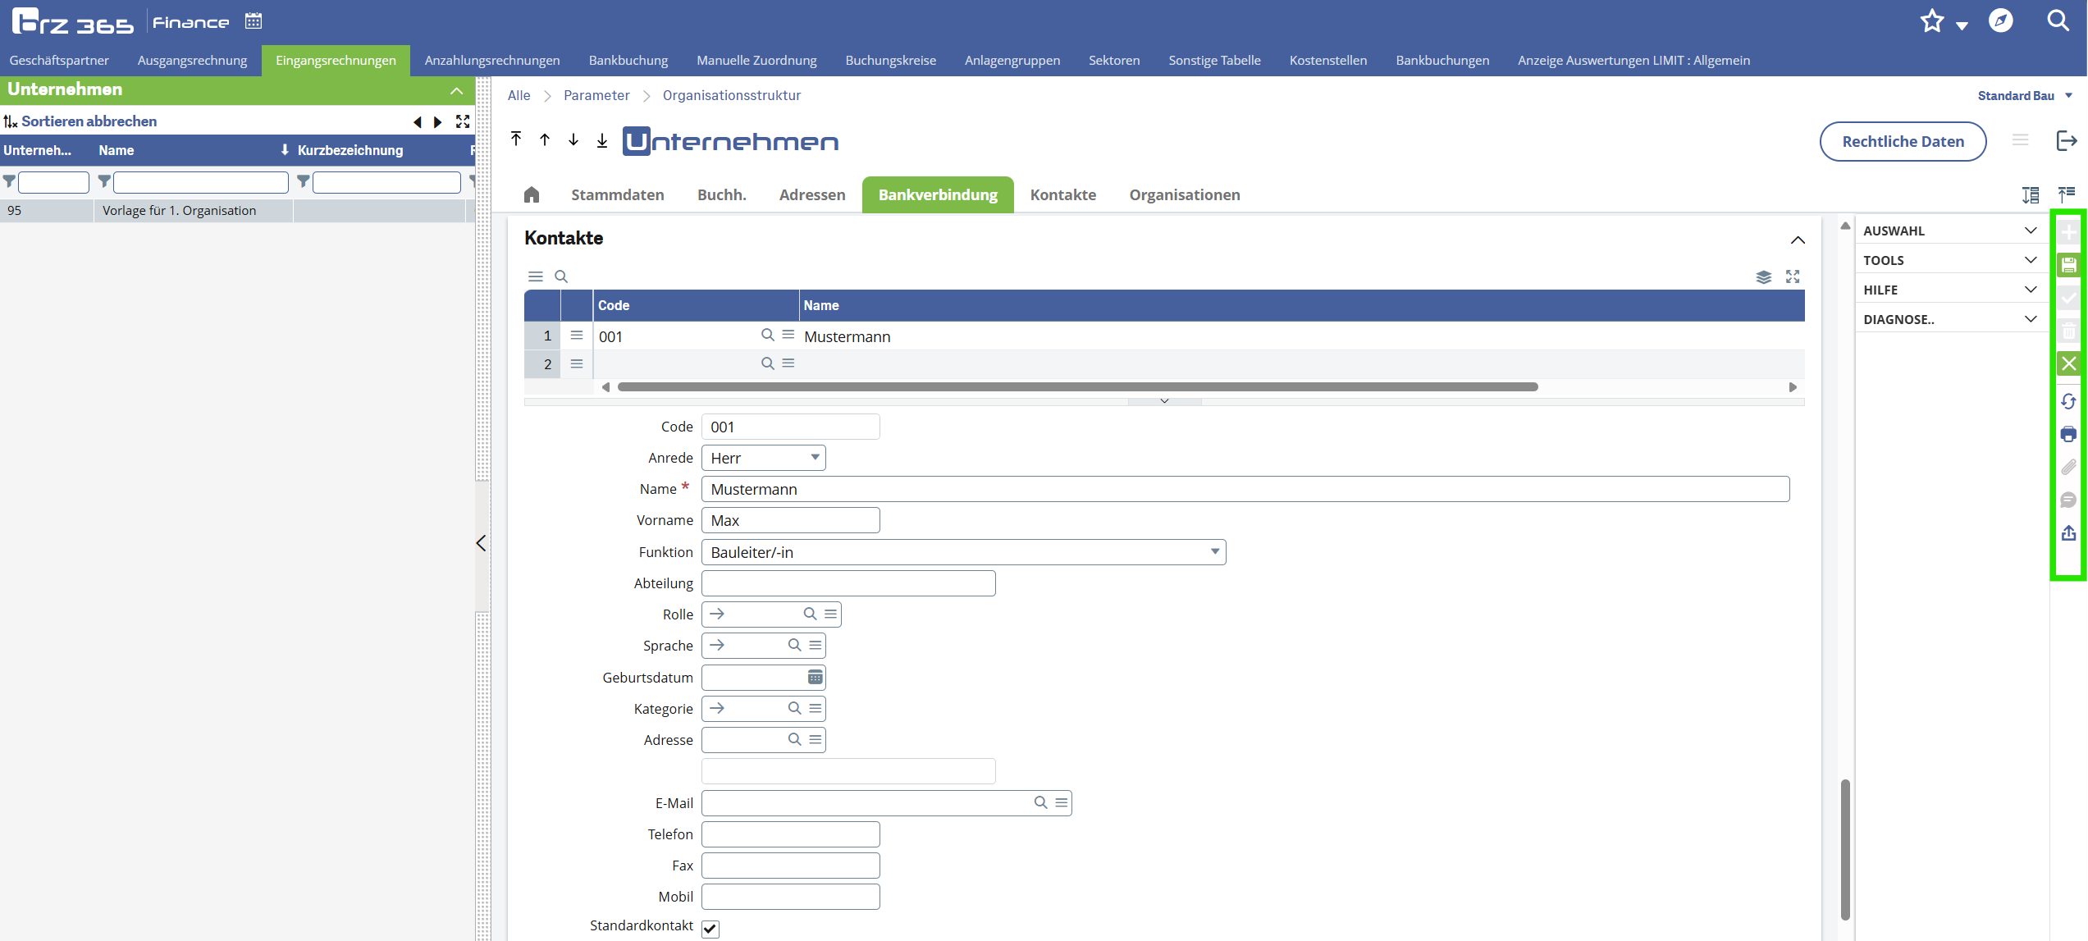Open the Anrede dropdown
The image size is (2088, 941).
coord(764,458)
